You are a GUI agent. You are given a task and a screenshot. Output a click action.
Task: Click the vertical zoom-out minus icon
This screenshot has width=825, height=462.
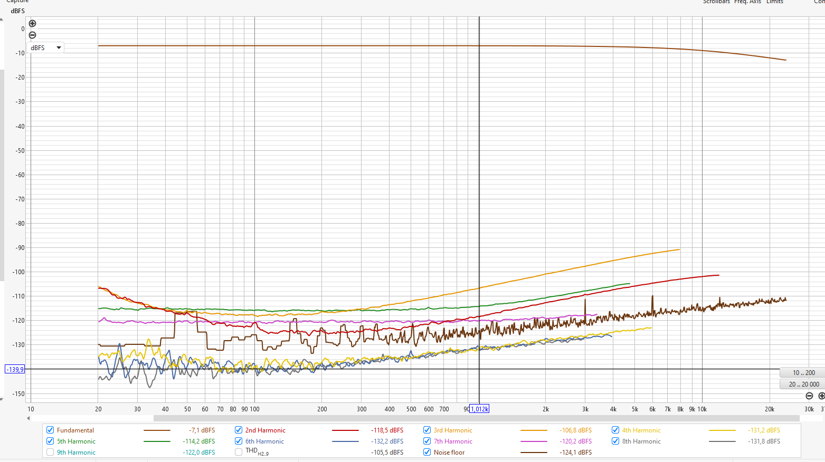coord(32,35)
